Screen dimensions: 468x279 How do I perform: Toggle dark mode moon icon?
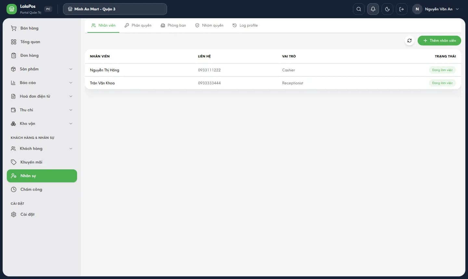pos(387,9)
